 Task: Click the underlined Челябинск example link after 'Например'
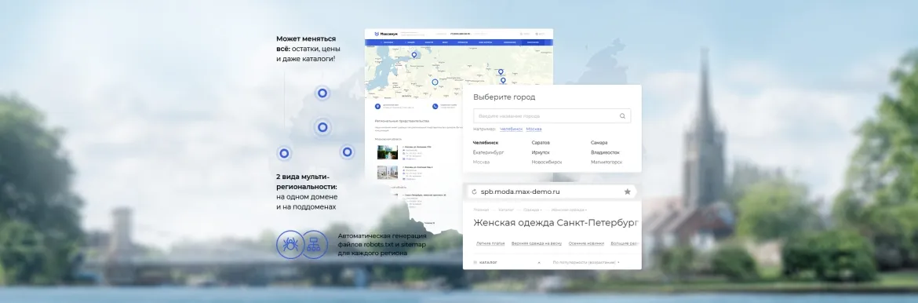coord(511,129)
